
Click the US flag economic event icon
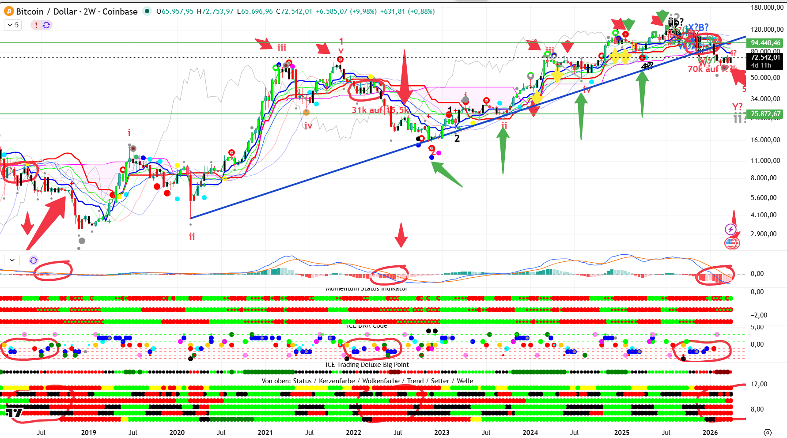click(x=731, y=242)
